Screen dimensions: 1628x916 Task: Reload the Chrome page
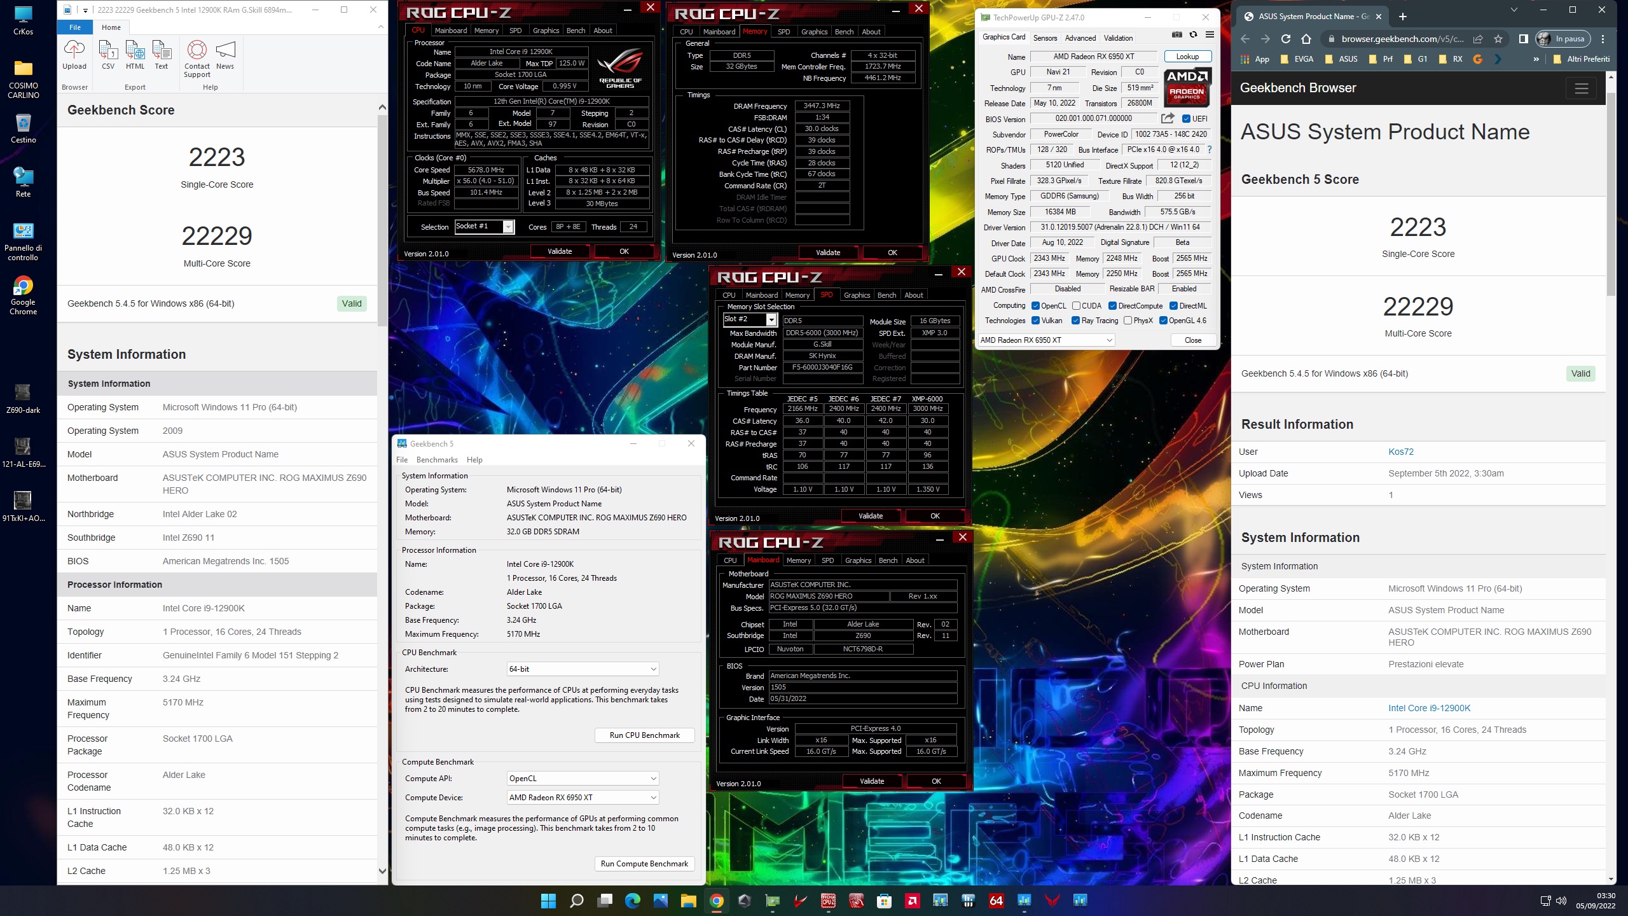point(1285,39)
